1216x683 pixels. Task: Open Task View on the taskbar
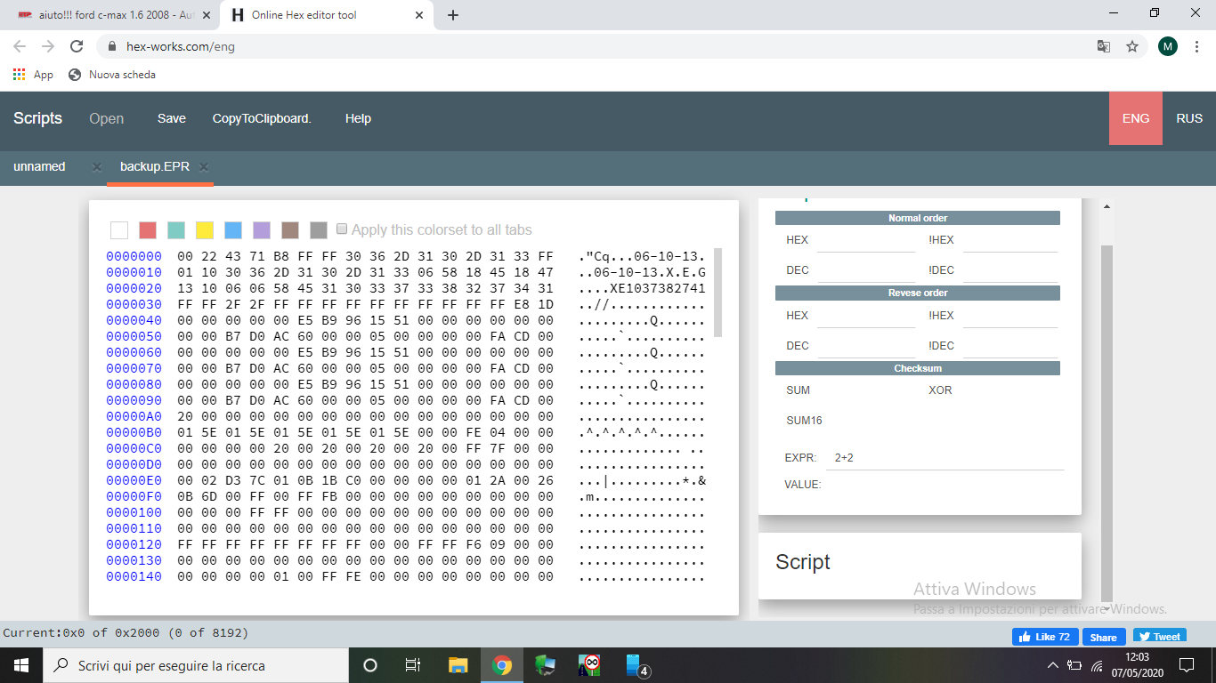413,665
